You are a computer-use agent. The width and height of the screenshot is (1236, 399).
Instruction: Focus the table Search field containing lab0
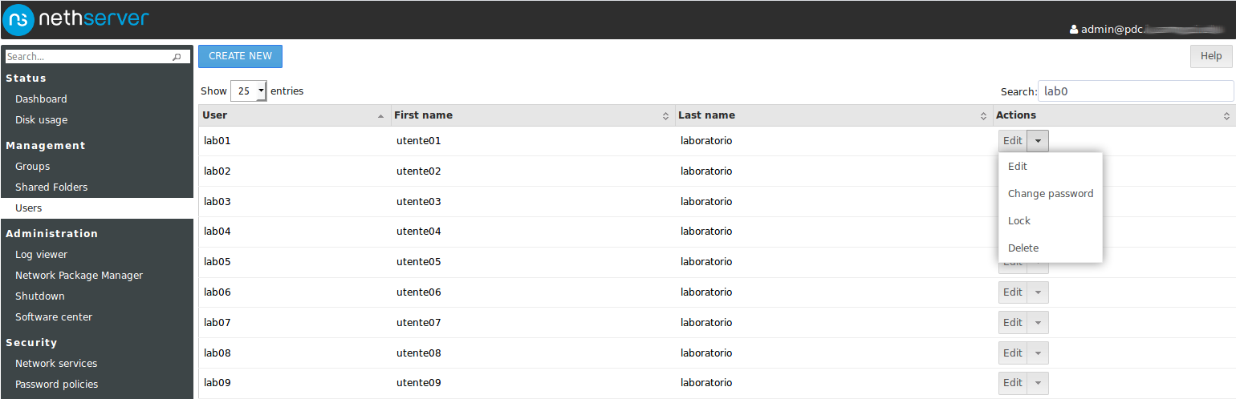(x=1135, y=91)
